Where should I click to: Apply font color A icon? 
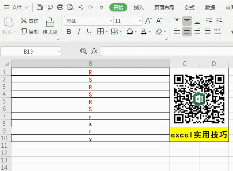(144, 32)
